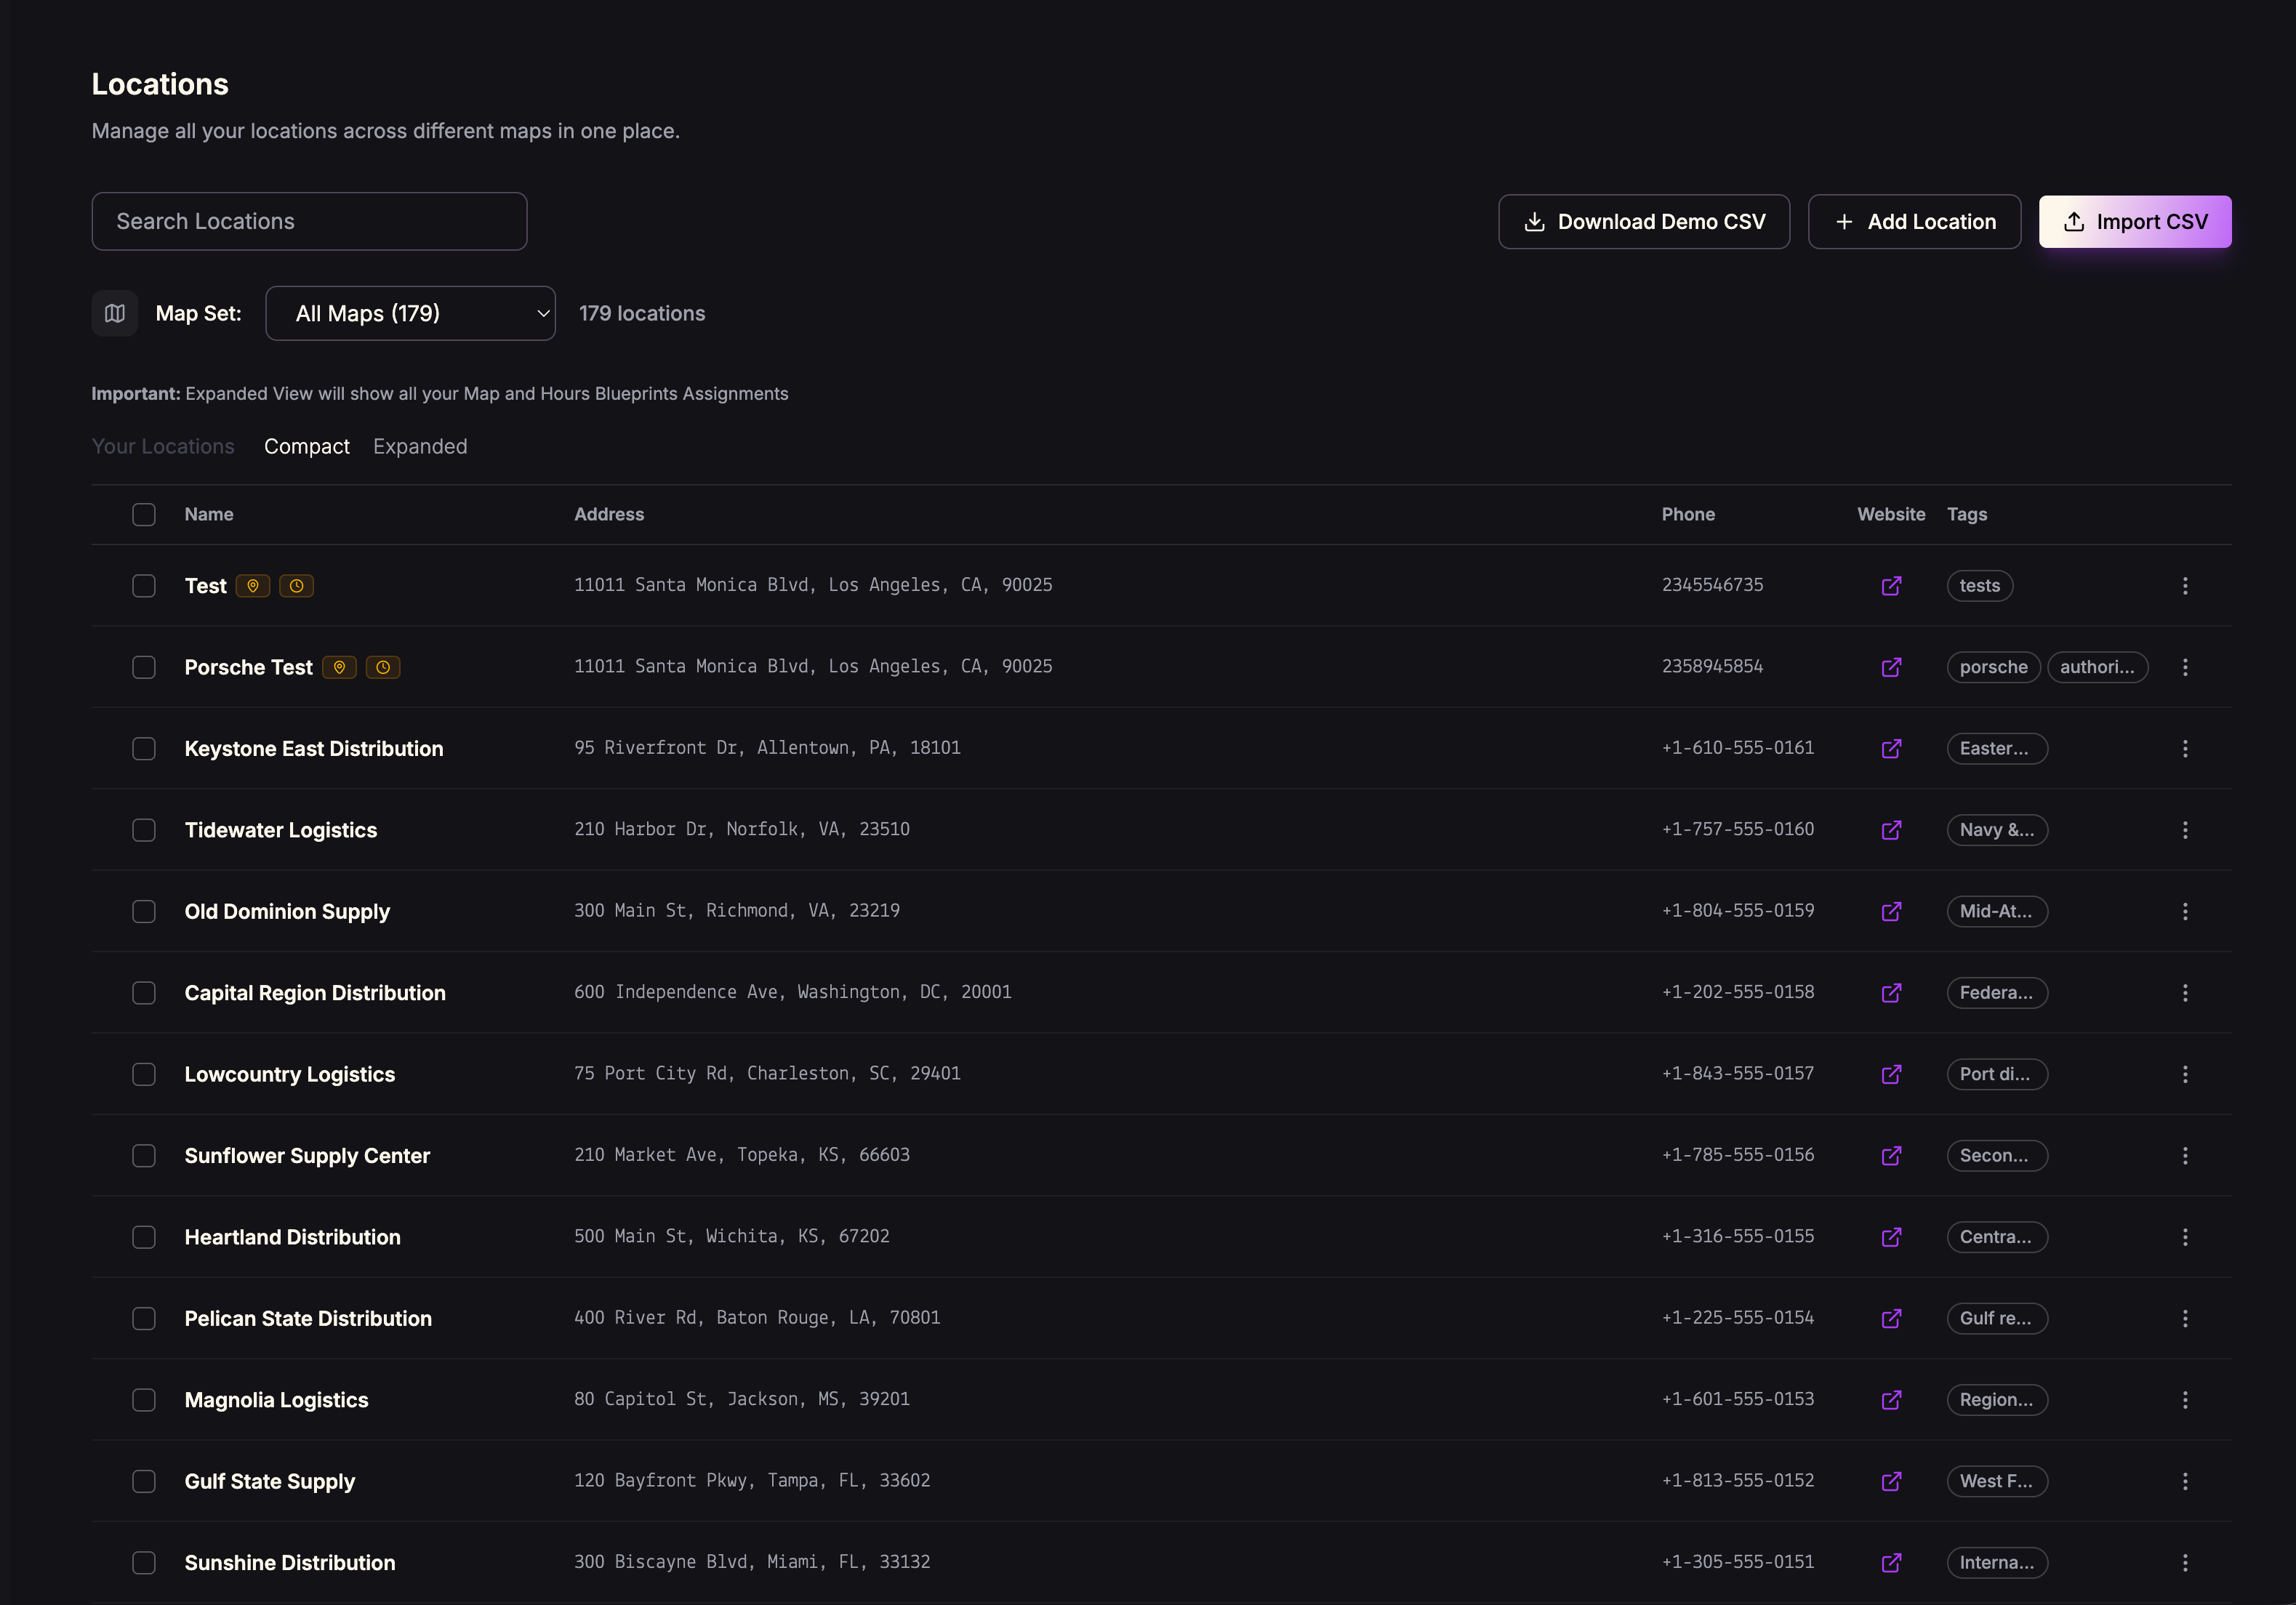Open website link for Keystone East Distribution
The width and height of the screenshot is (2296, 1605).
coord(1891,749)
